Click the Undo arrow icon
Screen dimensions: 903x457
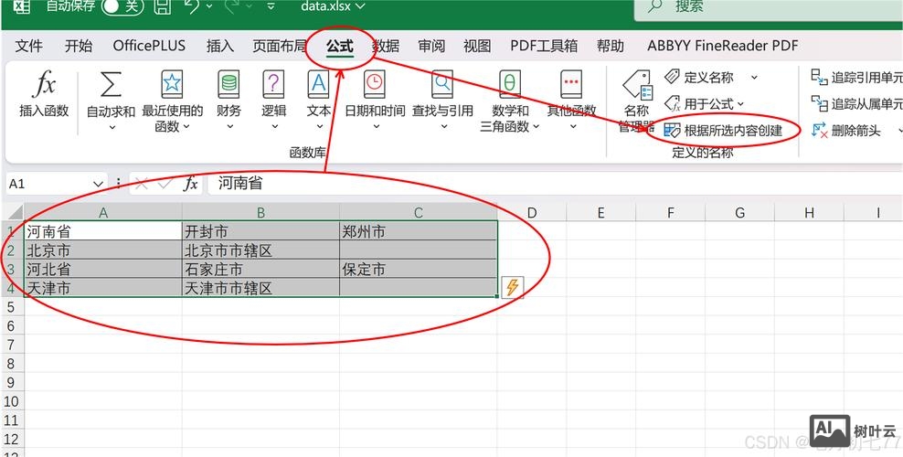192,5
